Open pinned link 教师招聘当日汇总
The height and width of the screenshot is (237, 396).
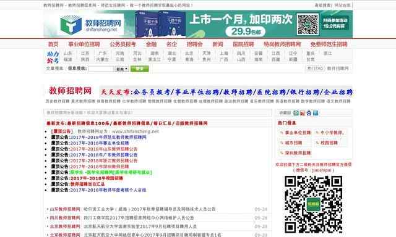coord(87,184)
